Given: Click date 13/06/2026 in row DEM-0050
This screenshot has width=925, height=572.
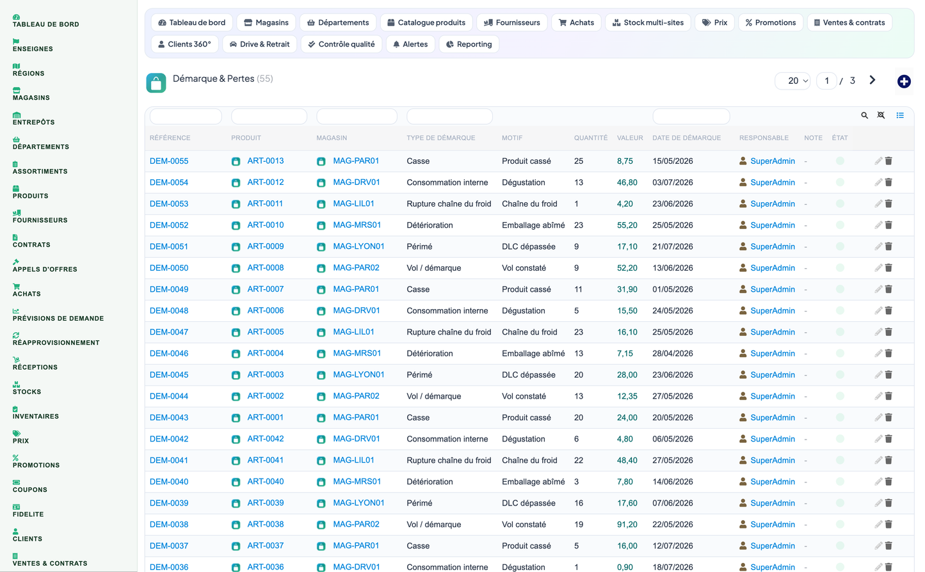Looking at the screenshot, I should (673, 268).
